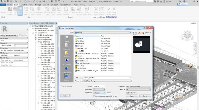The image size is (199, 110).
Task: Click the ViewCube in the 3D view
Action: [x=188, y=35]
